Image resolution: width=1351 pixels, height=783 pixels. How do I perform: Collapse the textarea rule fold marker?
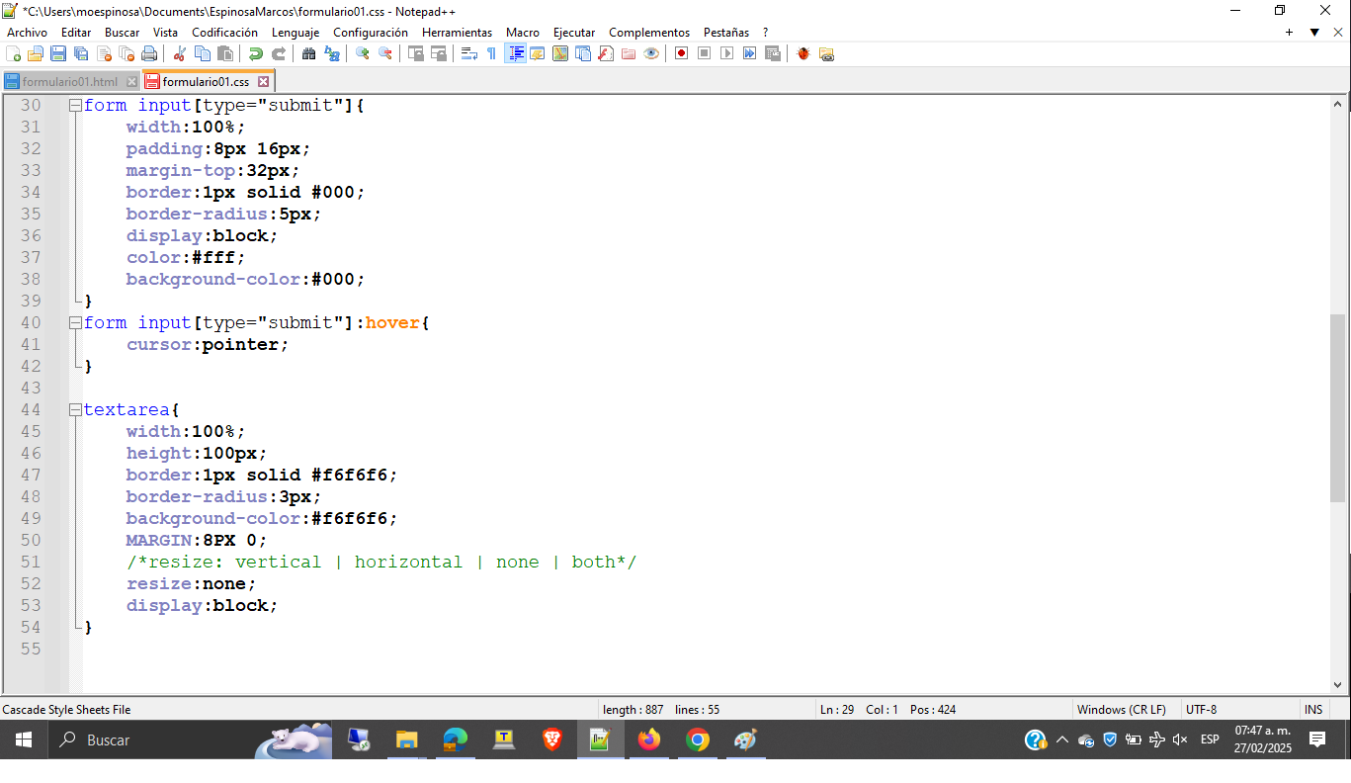[75, 409]
